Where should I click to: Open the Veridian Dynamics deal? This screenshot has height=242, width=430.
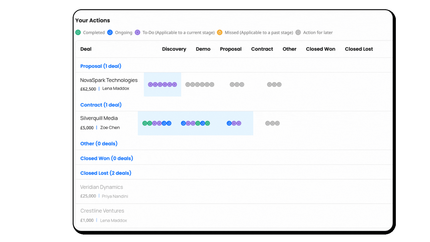[x=102, y=187]
